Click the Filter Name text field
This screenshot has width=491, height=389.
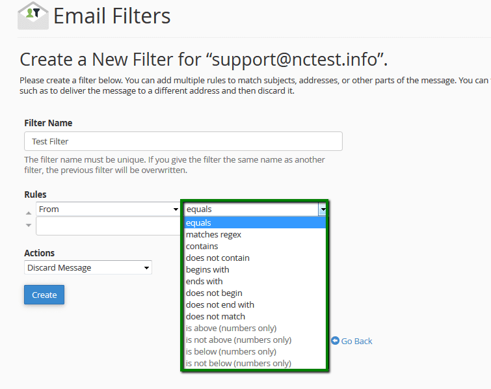click(x=183, y=141)
